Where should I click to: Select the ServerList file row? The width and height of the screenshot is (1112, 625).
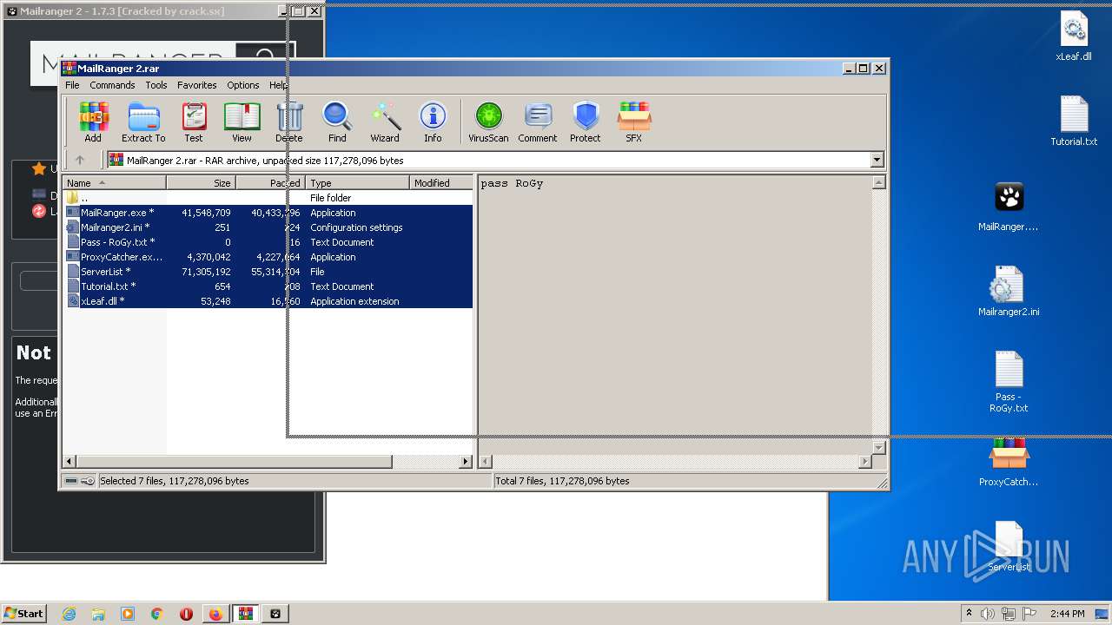(x=268, y=272)
